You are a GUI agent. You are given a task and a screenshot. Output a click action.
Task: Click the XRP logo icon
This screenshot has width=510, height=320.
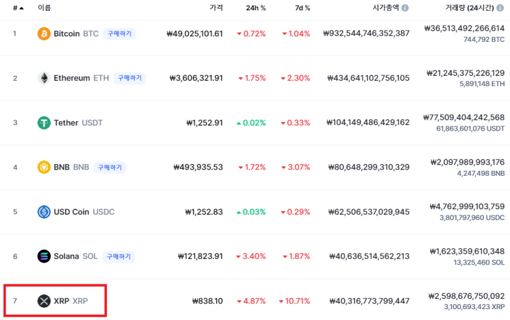pyautogui.click(x=44, y=301)
